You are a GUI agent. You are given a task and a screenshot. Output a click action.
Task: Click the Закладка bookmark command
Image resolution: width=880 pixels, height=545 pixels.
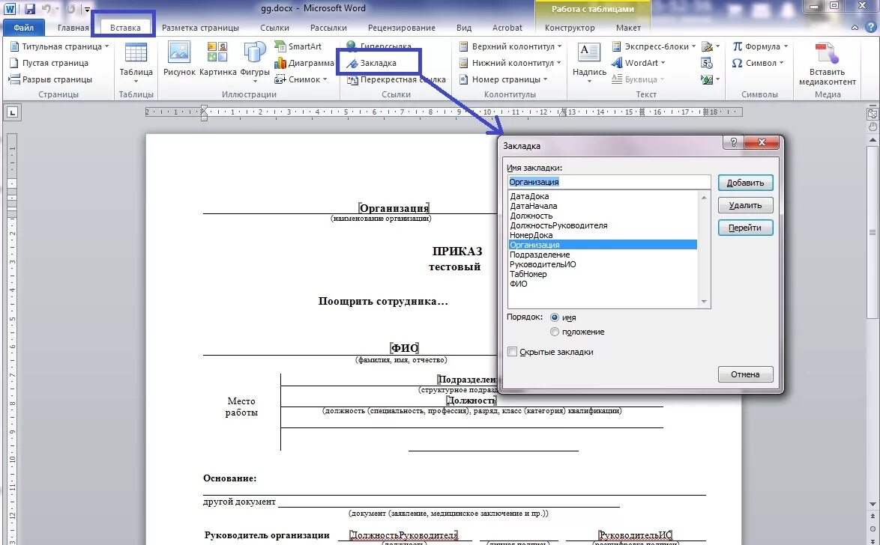[372, 63]
